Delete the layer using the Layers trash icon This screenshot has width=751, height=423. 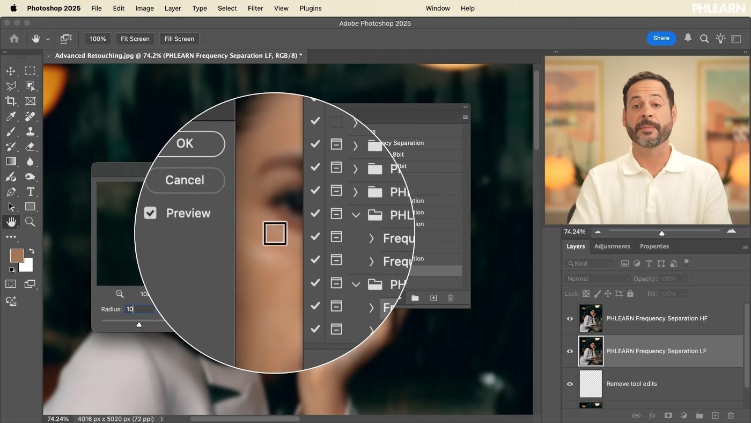coord(731,415)
